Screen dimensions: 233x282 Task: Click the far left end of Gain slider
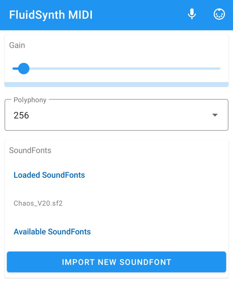pos(13,68)
